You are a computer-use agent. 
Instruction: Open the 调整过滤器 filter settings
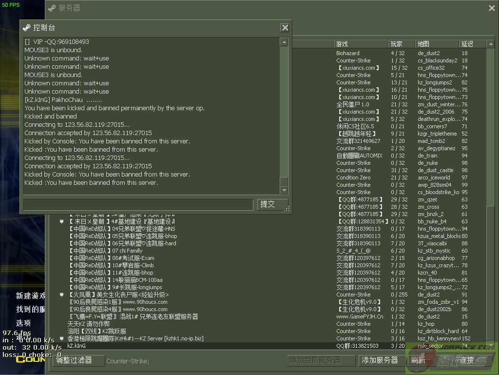pos(79,360)
